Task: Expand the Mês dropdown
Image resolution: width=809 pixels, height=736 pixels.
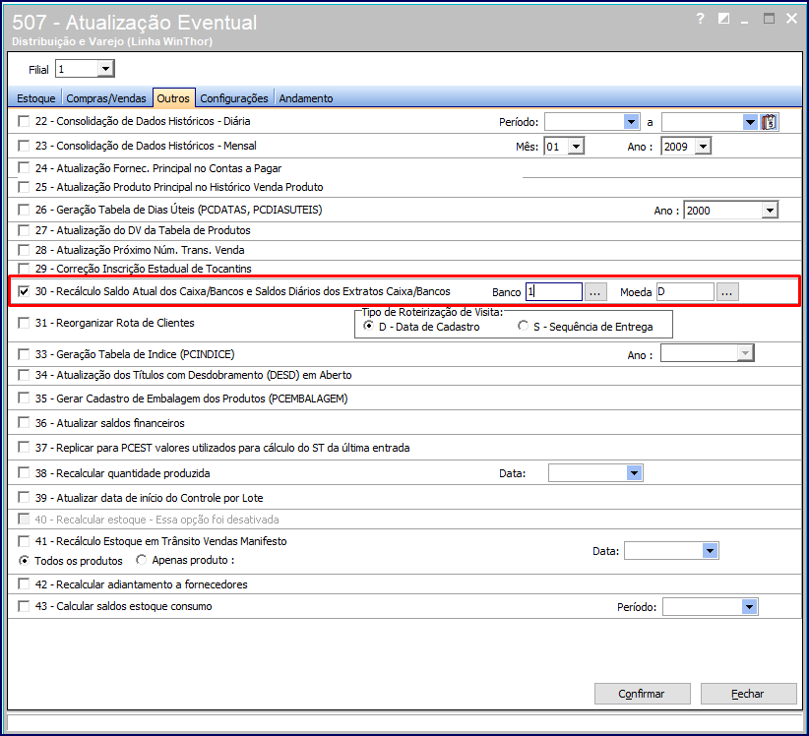Action: click(x=577, y=147)
